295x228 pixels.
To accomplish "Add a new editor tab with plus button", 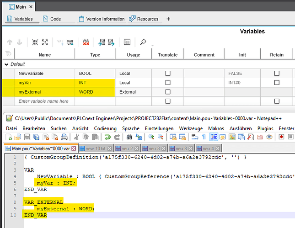I will click(168, 19).
